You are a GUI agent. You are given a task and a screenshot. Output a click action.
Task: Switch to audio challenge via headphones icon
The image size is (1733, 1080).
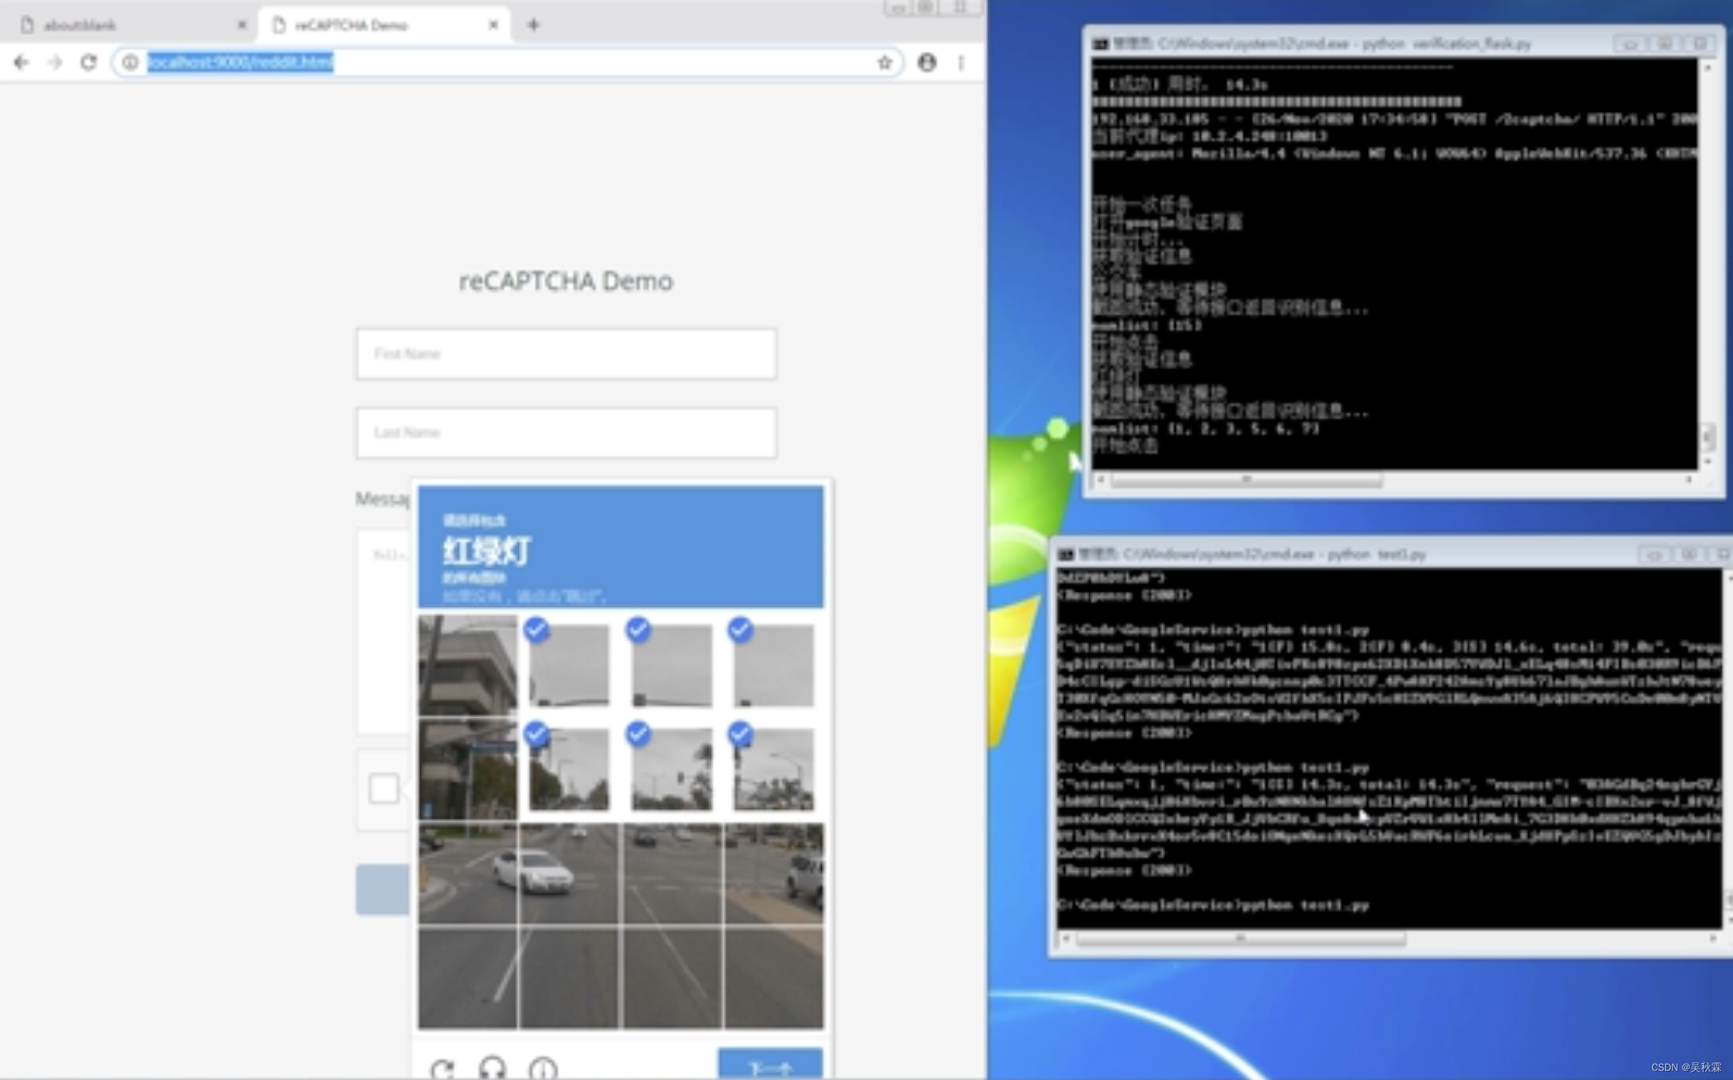click(493, 1069)
